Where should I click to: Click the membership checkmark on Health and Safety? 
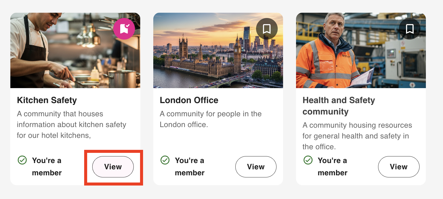point(308,160)
